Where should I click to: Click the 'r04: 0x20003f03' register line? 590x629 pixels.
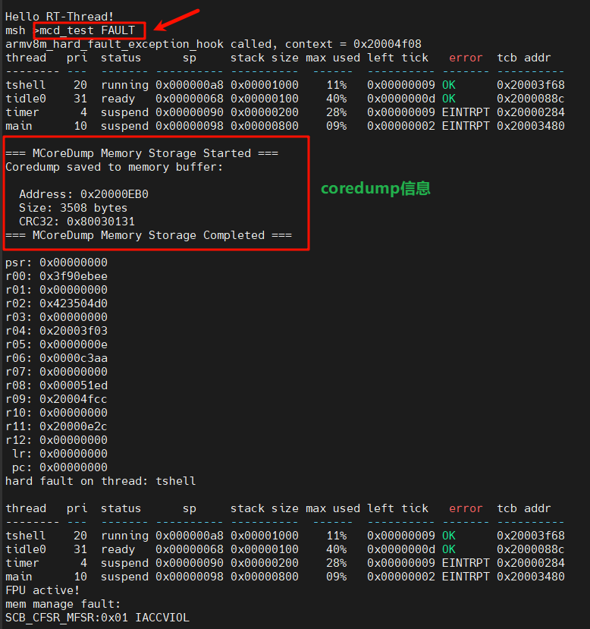[57, 331]
